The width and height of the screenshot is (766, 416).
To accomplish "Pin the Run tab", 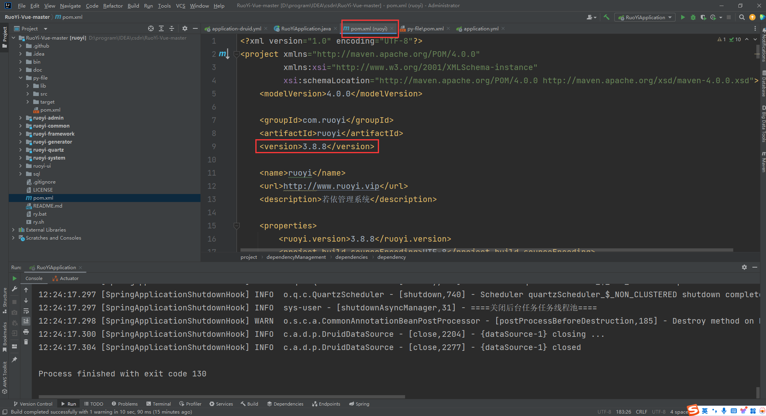I will tap(14, 360).
